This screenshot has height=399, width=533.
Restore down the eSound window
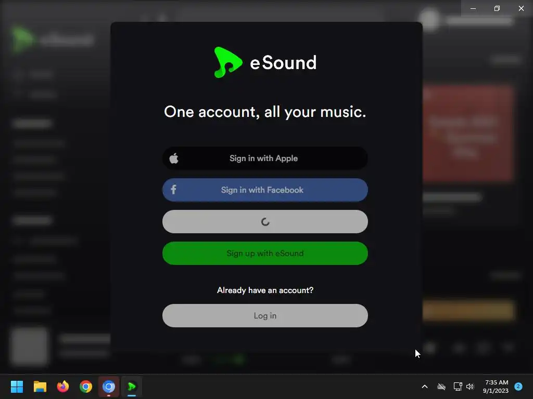click(497, 8)
